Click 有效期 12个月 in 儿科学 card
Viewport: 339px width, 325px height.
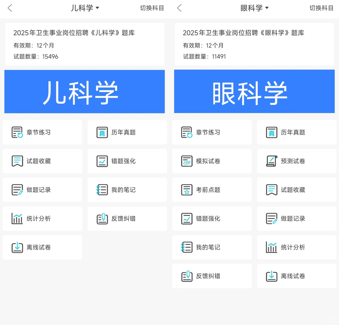[x=34, y=46]
